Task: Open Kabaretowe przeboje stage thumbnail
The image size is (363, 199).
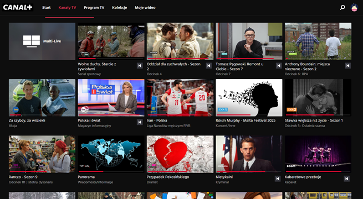Action: [318, 154]
